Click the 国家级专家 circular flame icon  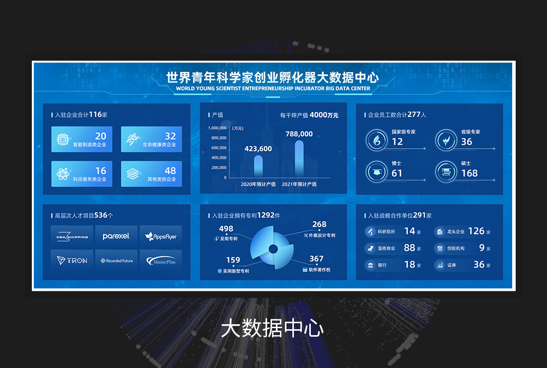[376, 140]
